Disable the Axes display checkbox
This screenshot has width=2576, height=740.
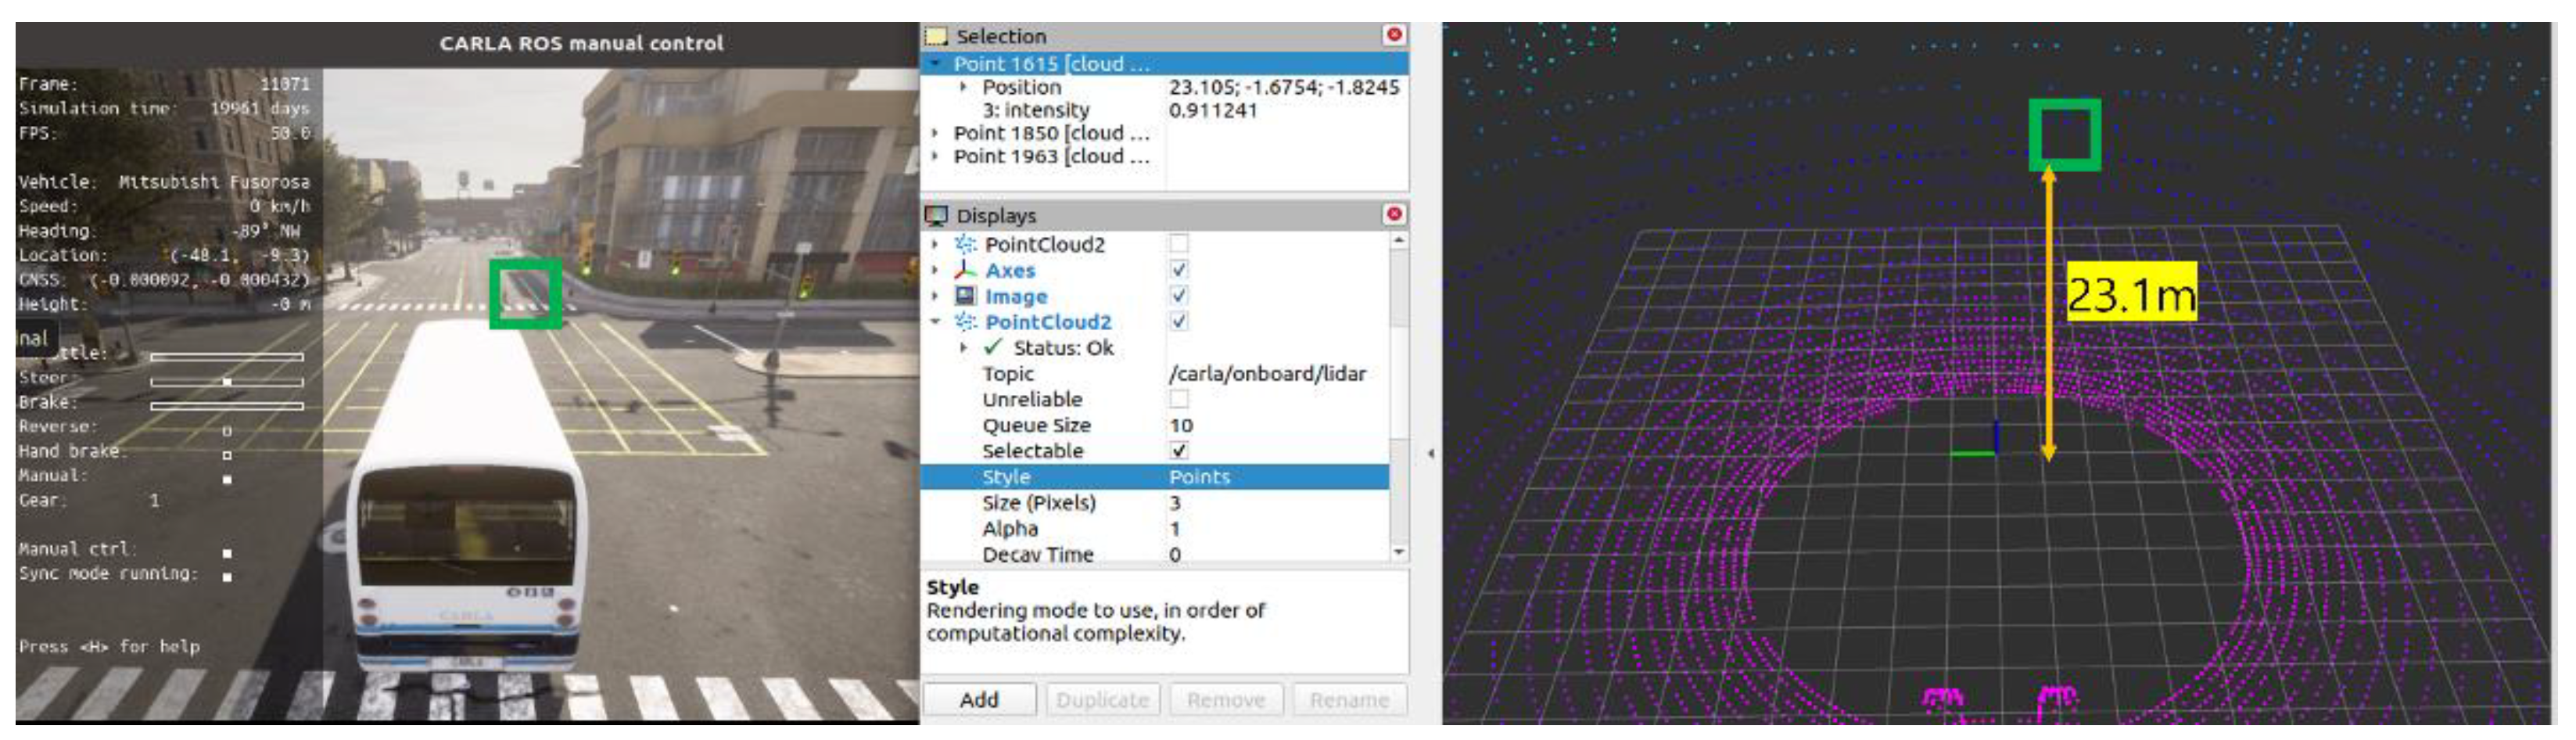(x=1179, y=270)
